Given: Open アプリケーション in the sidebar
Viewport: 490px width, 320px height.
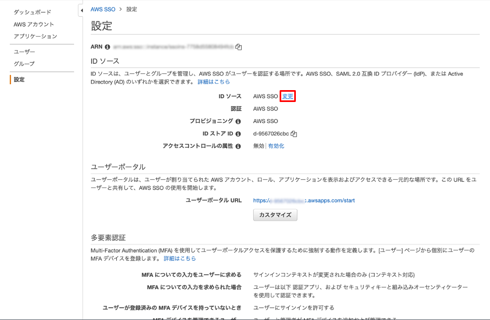Looking at the screenshot, I should [35, 36].
